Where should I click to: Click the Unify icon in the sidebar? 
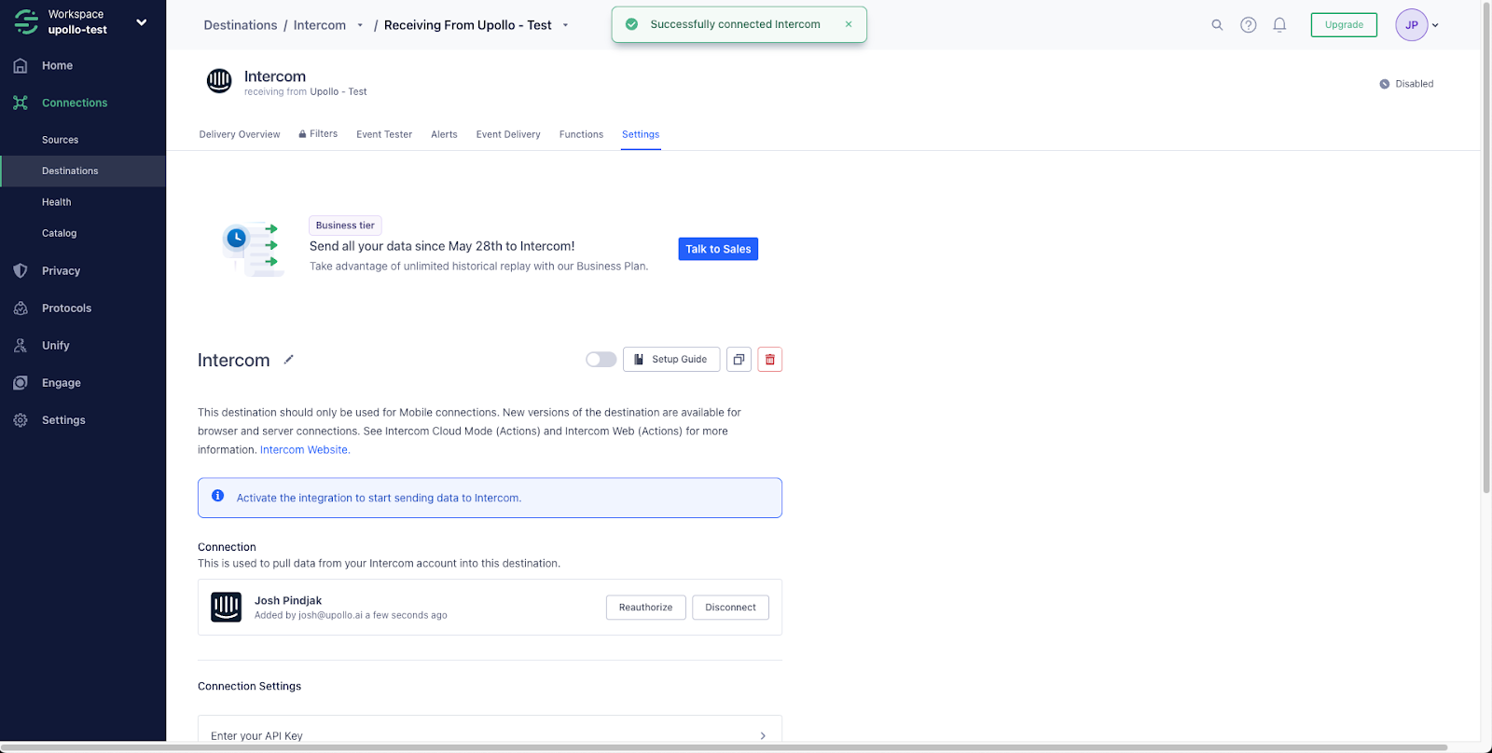(x=21, y=345)
